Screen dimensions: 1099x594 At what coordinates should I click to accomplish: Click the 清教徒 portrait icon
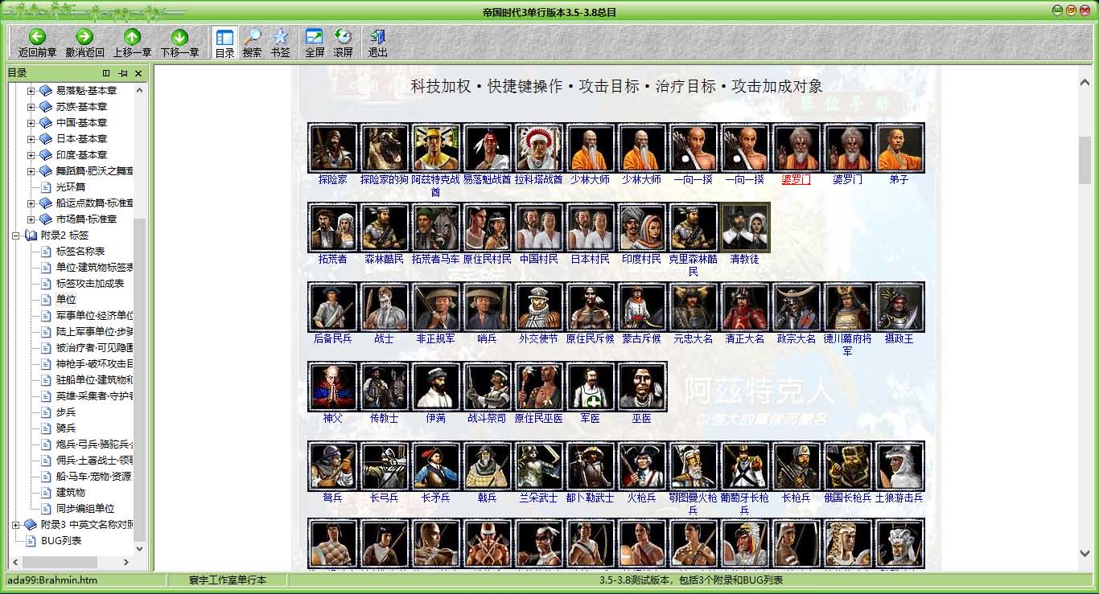(745, 227)
